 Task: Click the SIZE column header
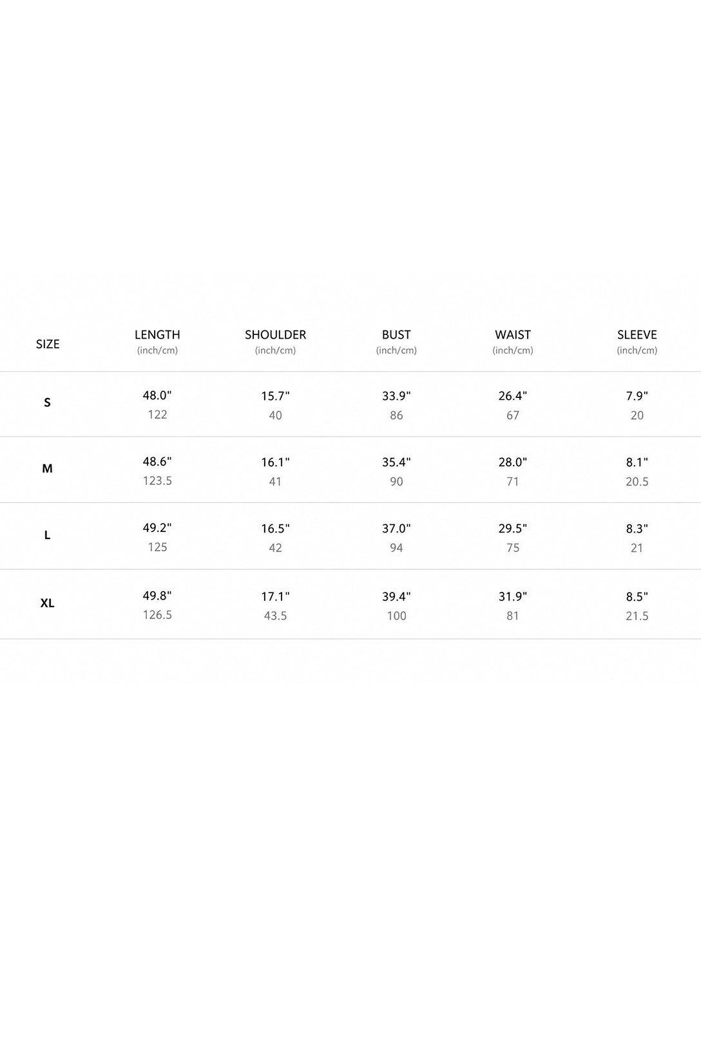[x=48, y=344]
